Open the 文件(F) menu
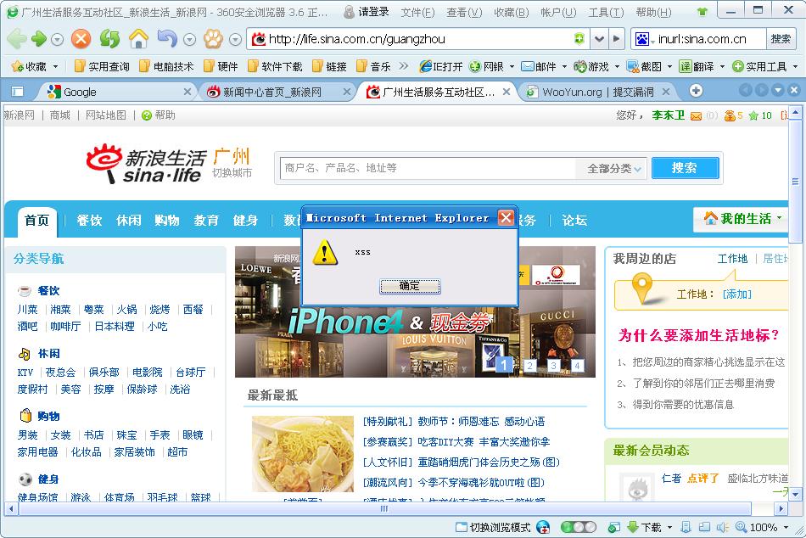 (418, 12)
